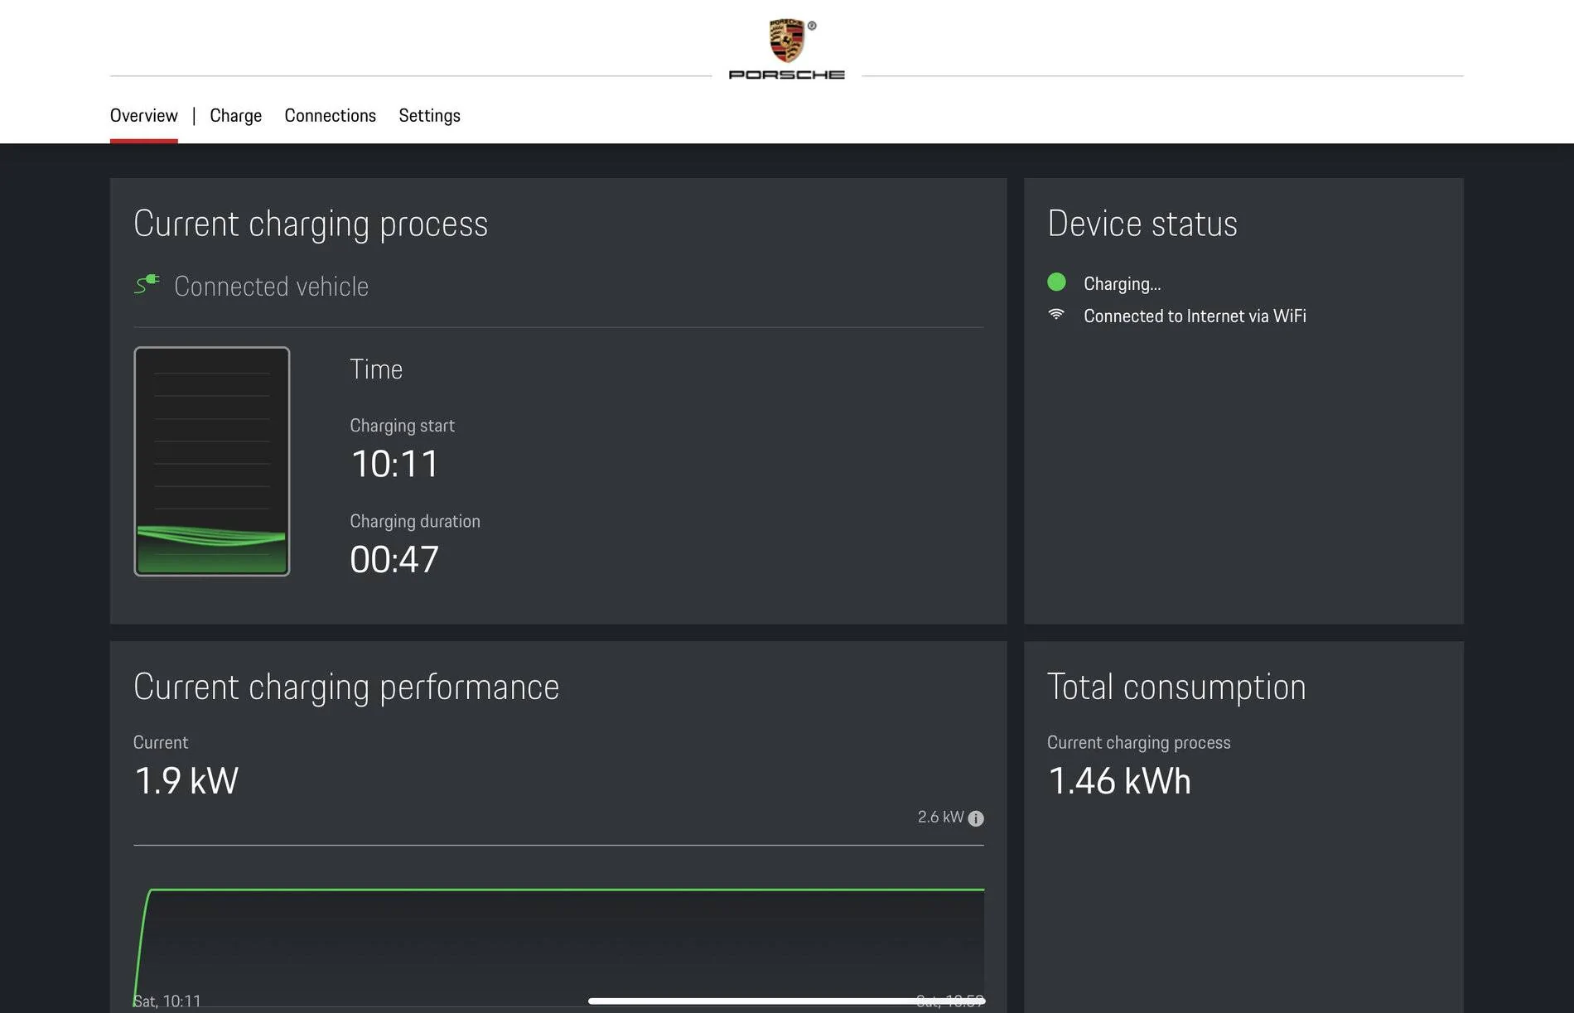Click the charging duration value 00:47

(x=394, y=560)
